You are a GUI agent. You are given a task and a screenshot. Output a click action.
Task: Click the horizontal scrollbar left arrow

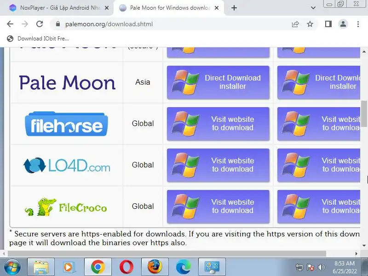(x=4, y=253)
